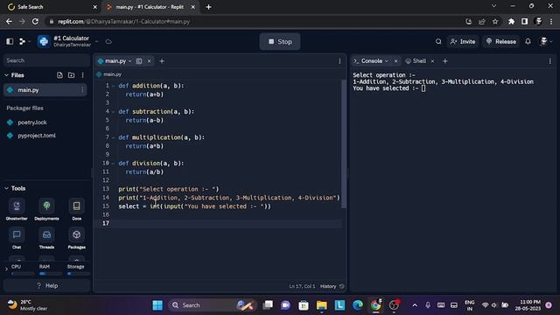Click the Release button
Image resolution: width=560 pixels, height=315 pixels.
501,41
